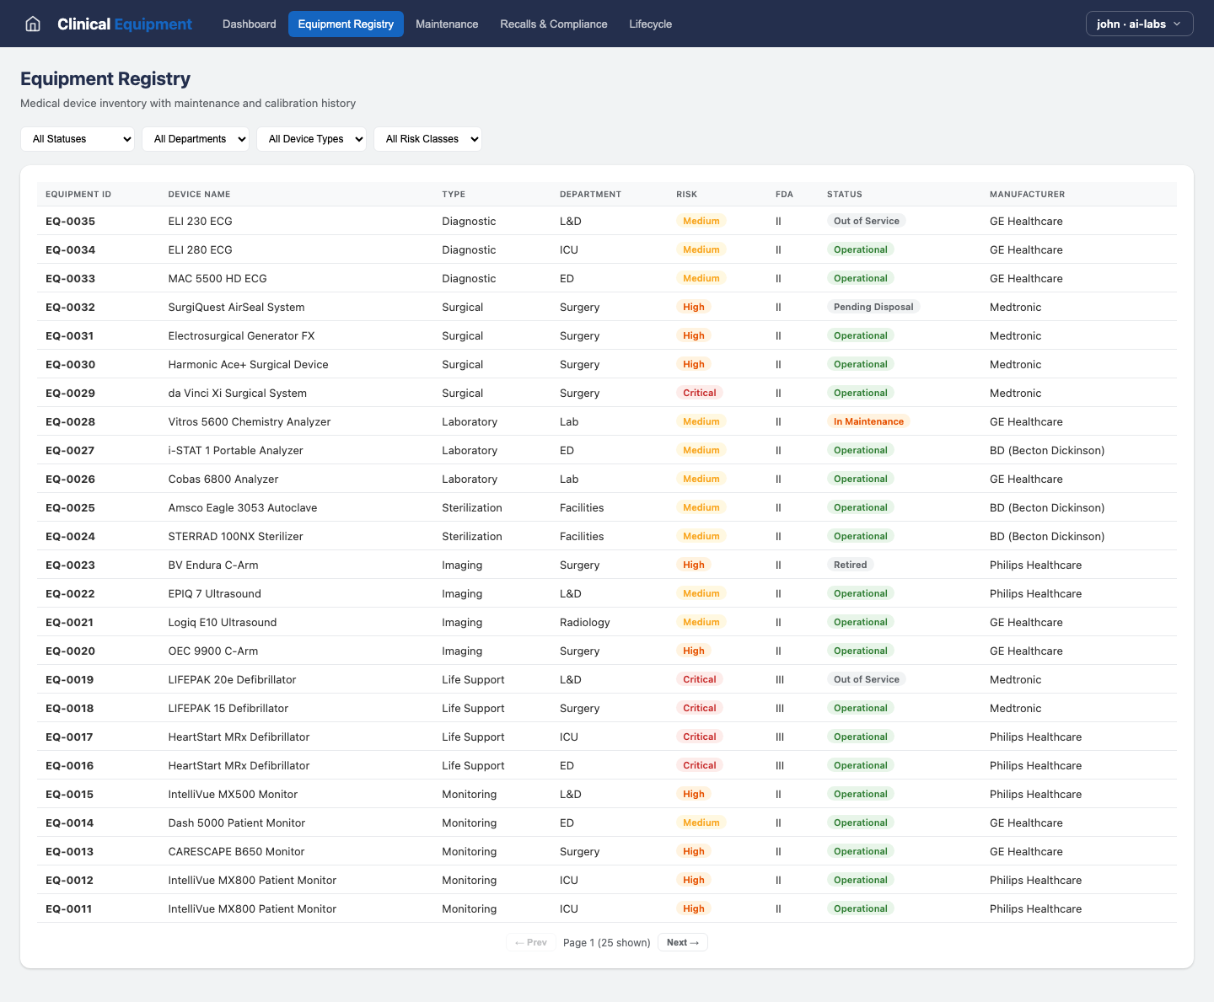Screen dimensions: 1214x1002
Task: Sort by the DEVICE NAME column header
Action: [x=199, y=194]
